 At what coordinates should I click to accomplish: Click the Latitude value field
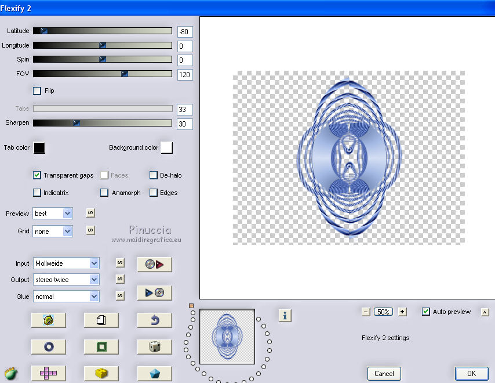pos(185,31)
